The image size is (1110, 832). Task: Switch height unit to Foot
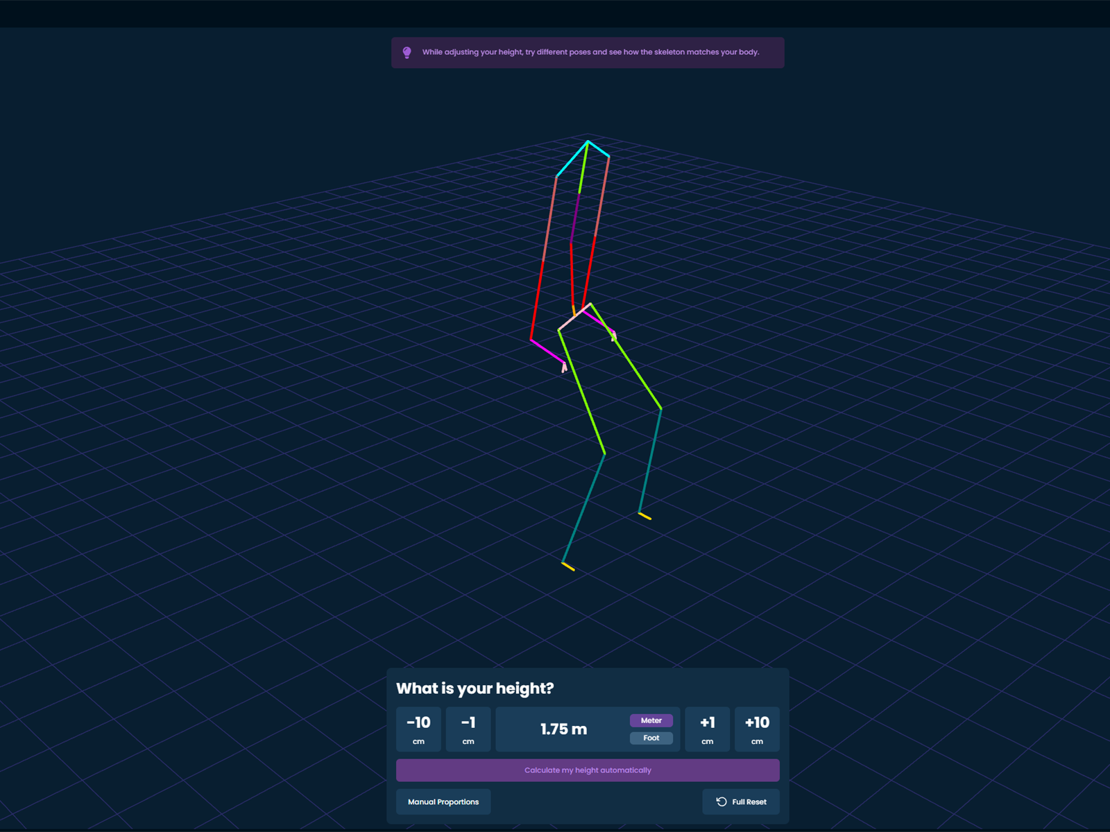click(x=651, y=738)
